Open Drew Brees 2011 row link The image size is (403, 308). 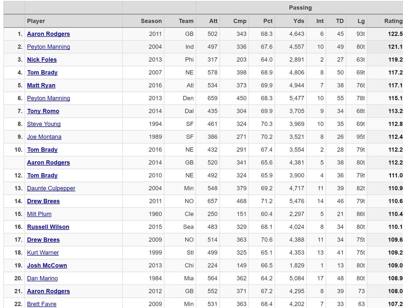pyautogui.click(x=43, y=201)
